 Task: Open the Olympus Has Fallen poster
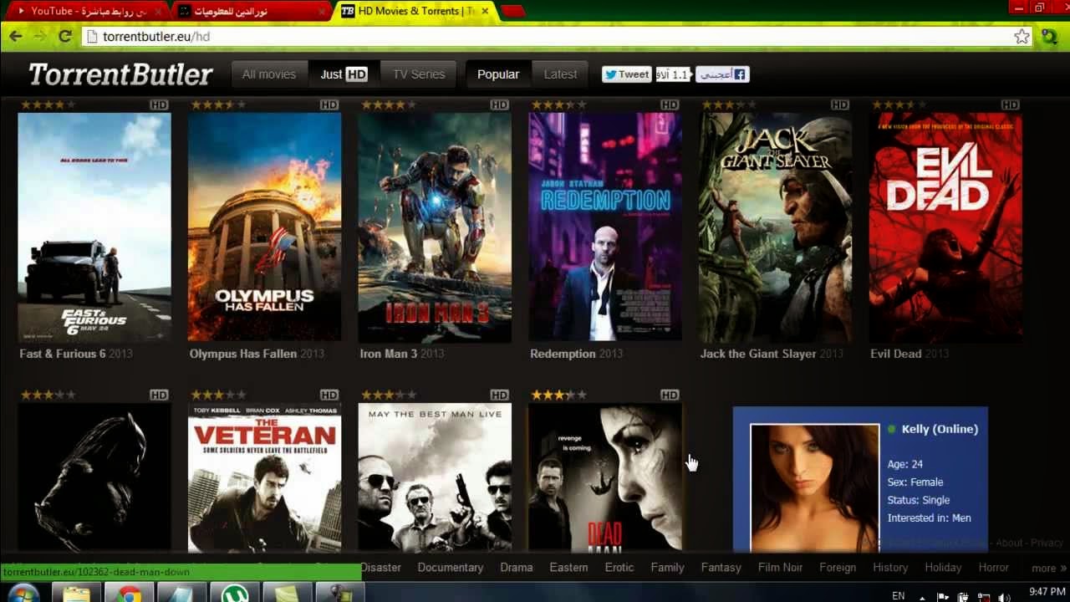[x=264, y=227]
